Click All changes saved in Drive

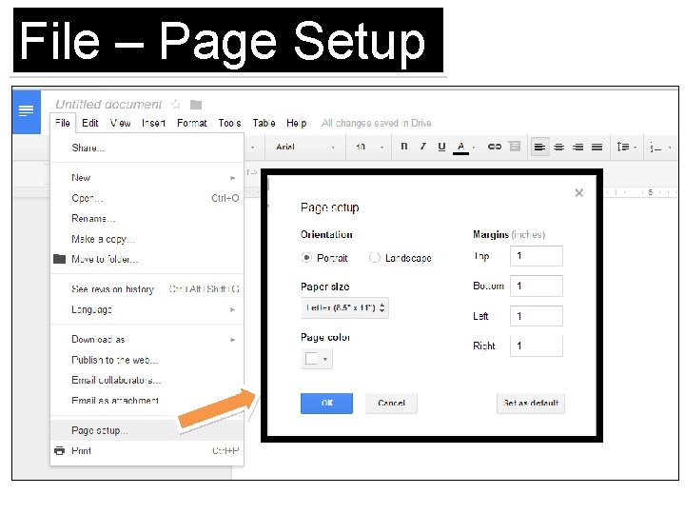tap(377, 123)
